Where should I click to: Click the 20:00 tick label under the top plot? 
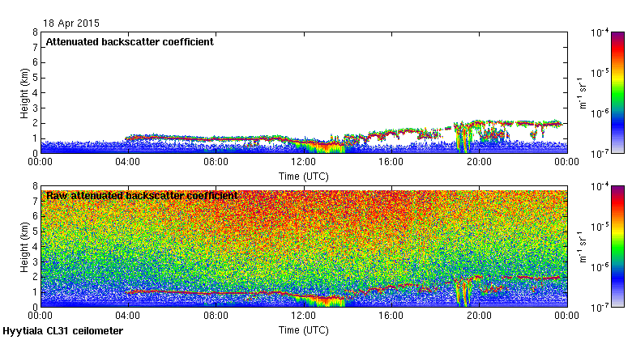coord(479,162)
